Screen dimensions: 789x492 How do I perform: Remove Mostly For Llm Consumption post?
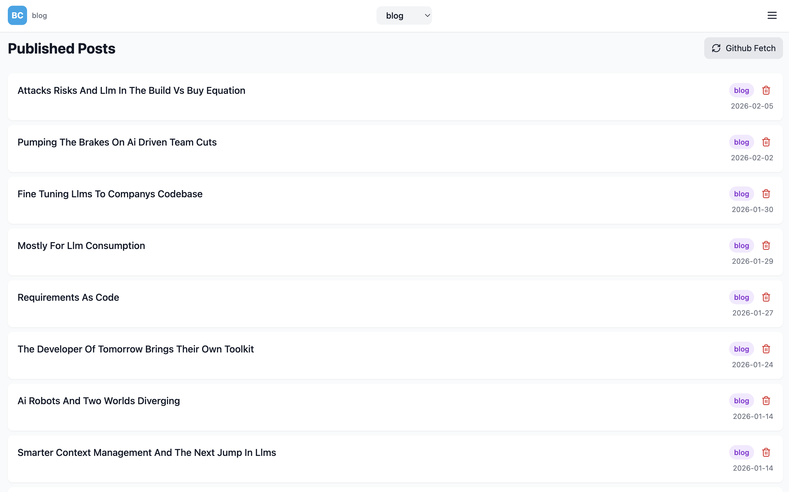coord(766,246)
